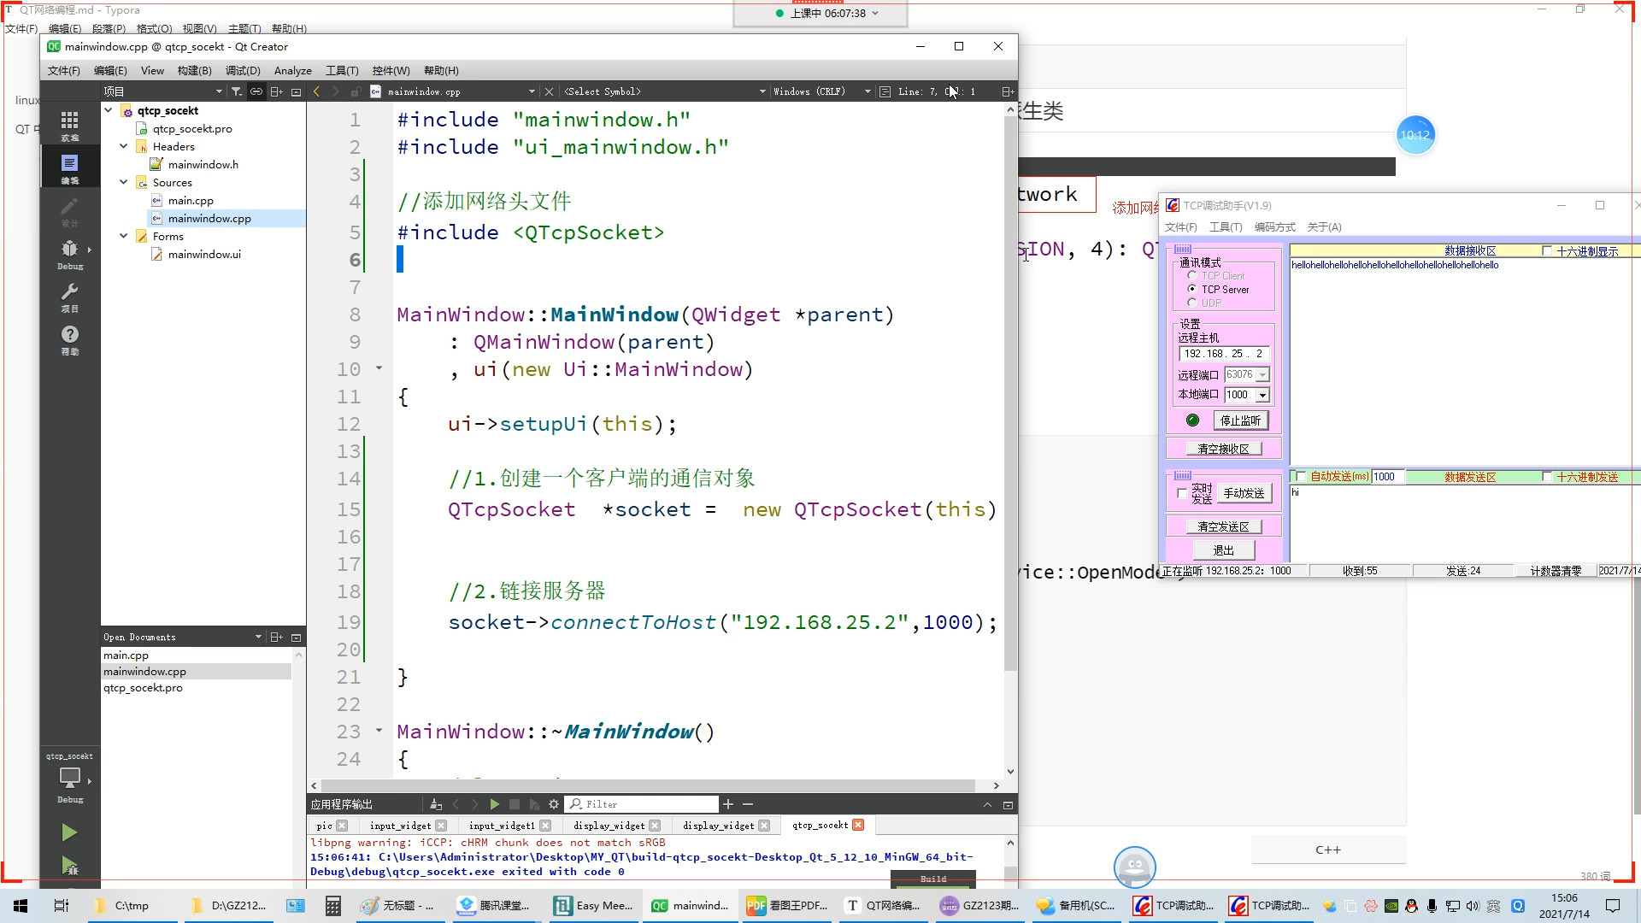Zoom out output with minus icon

pyautogui.click(x=748, y=804)
